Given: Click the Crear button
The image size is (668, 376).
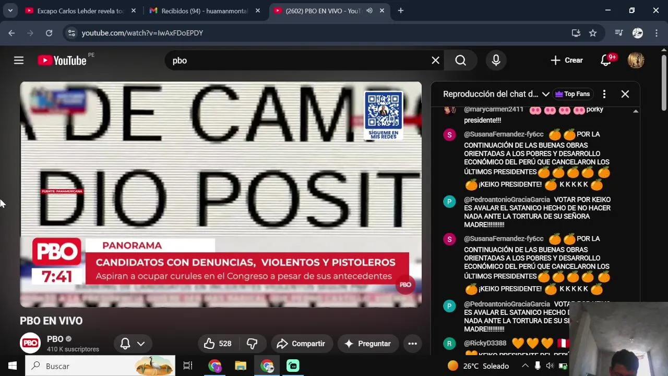Looking at the screenshot, I should [x=567, y=61].
